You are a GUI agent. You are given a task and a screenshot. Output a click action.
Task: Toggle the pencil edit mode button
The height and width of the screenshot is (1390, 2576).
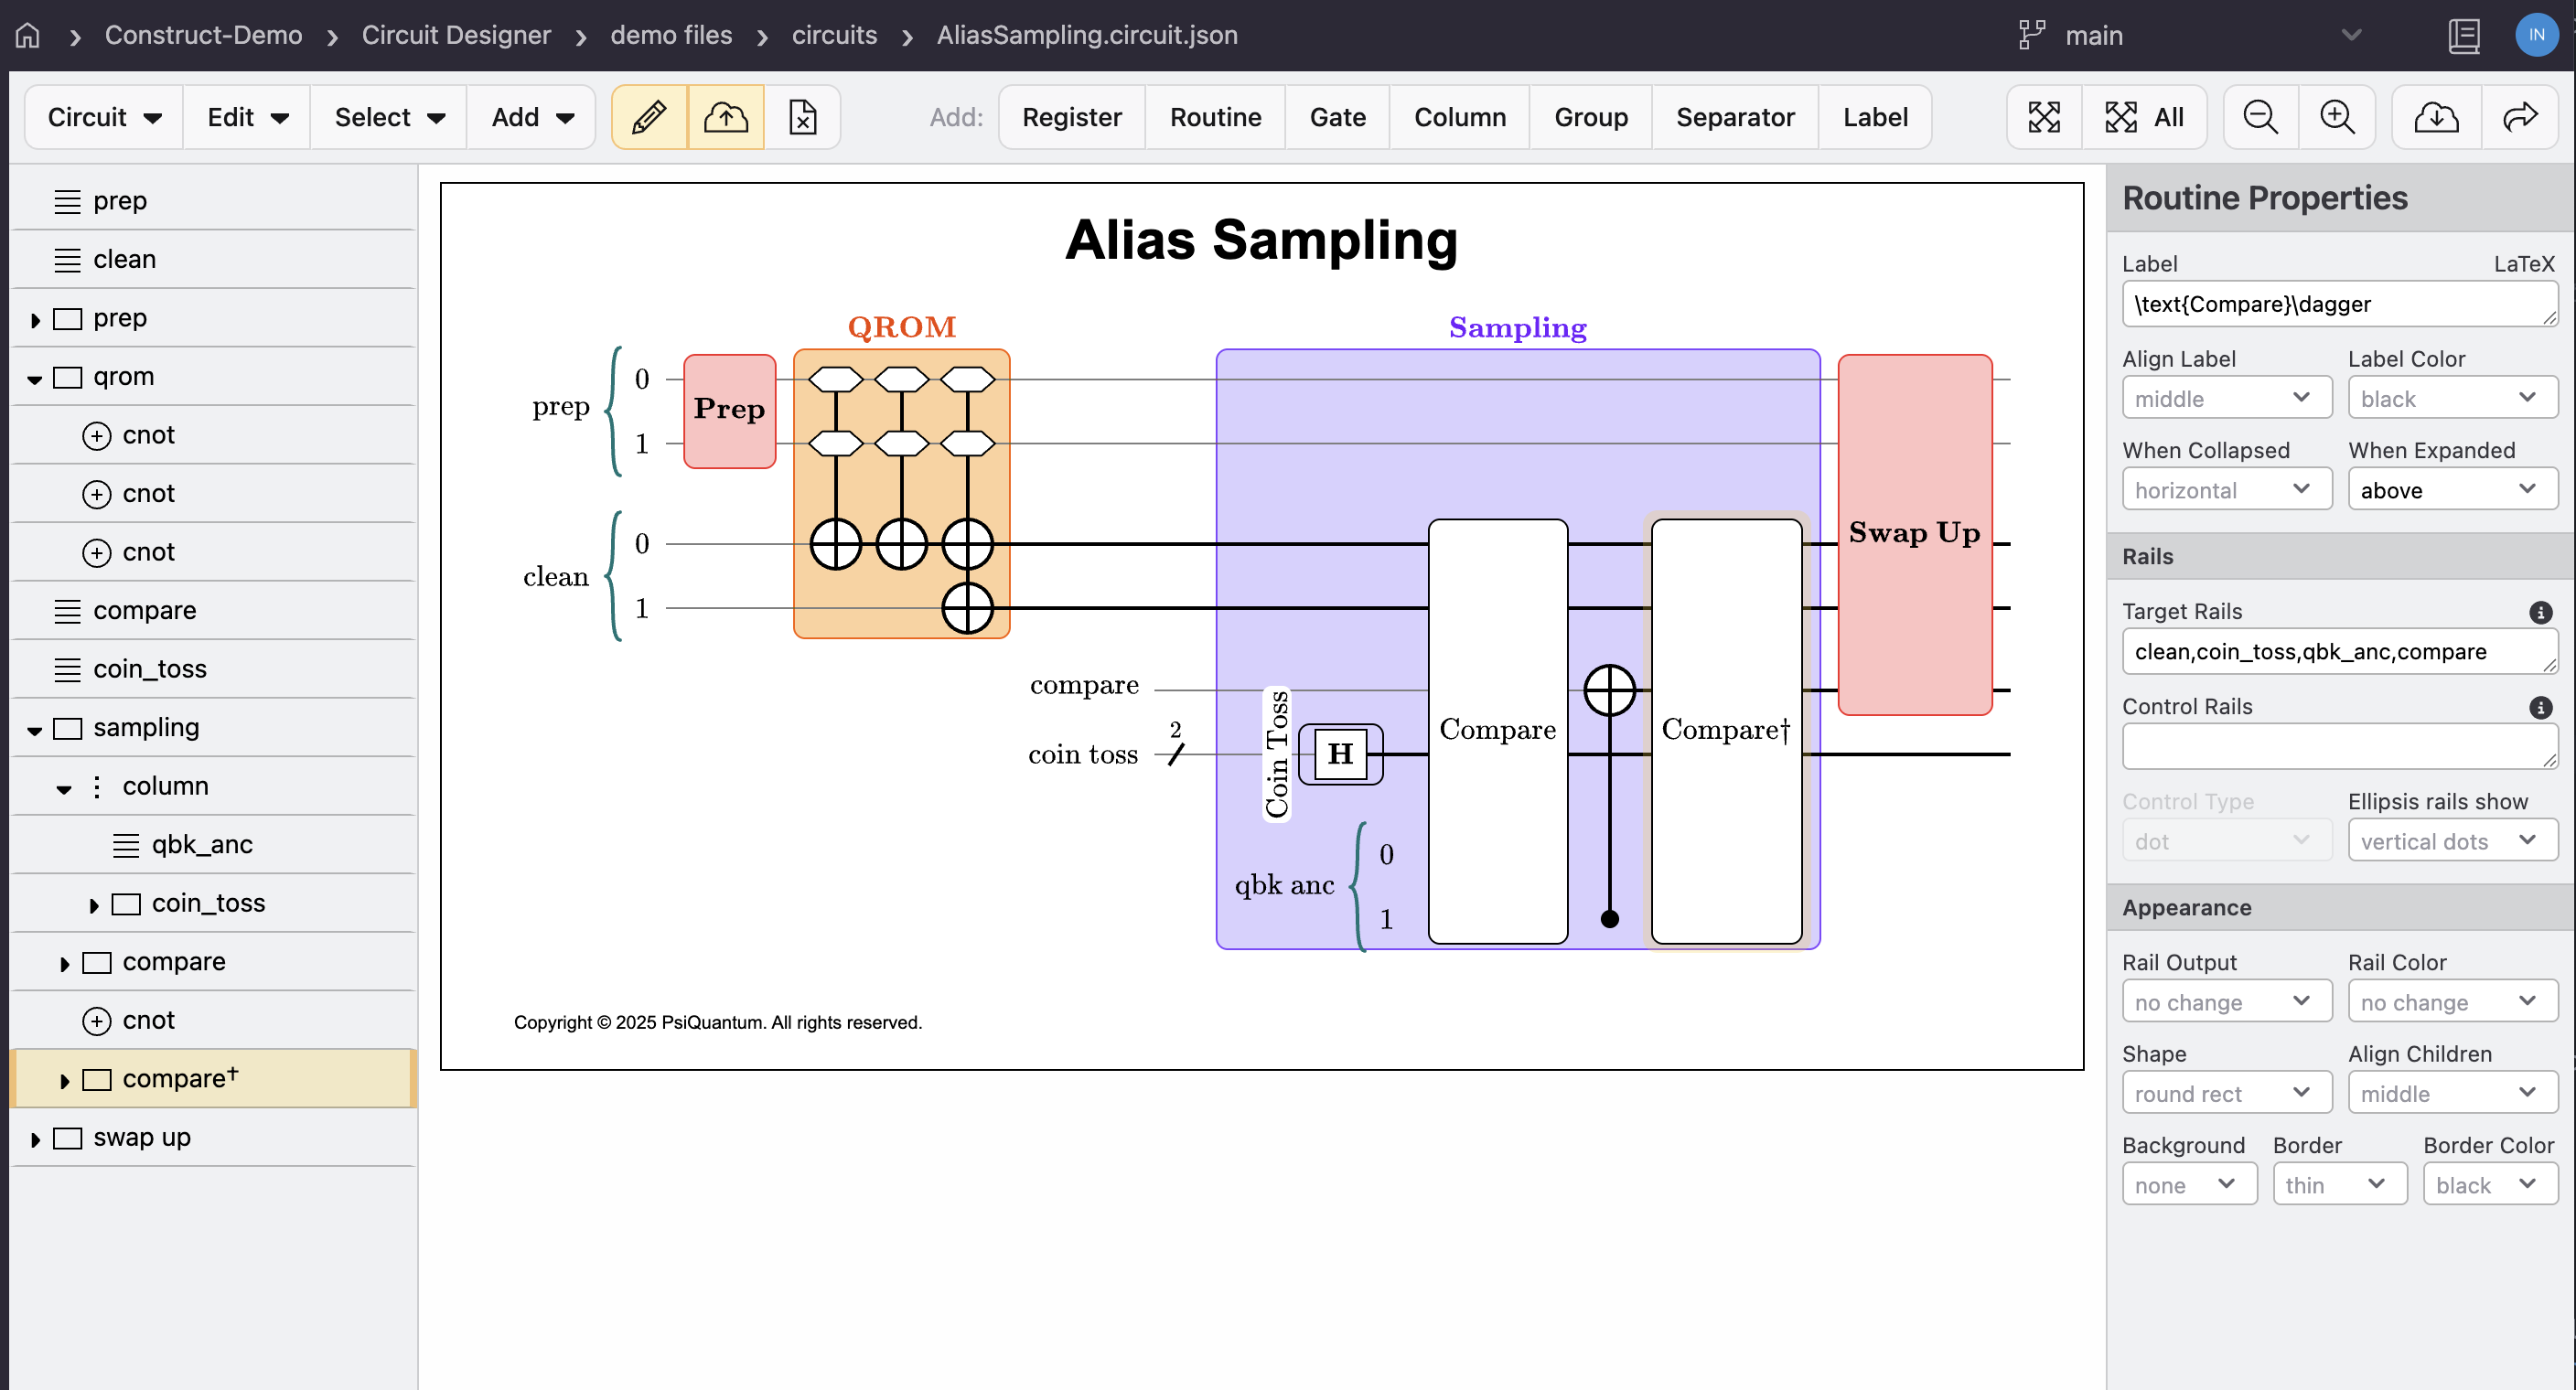pyautogui.click(x=649, y=117)
